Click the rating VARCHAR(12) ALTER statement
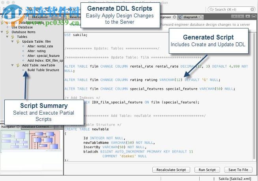The image size is (258, 181). (x=142, y=80)
